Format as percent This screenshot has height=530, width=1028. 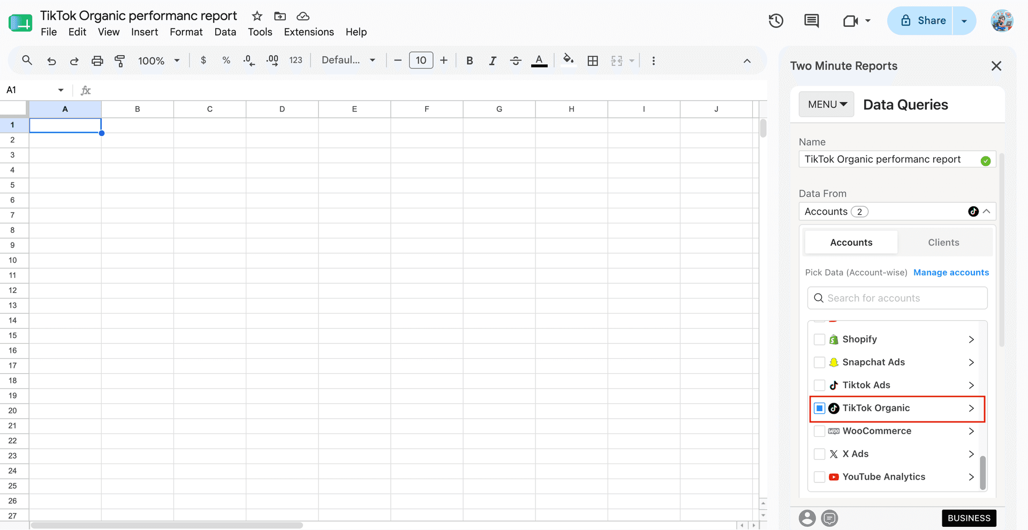pos(226,60)
